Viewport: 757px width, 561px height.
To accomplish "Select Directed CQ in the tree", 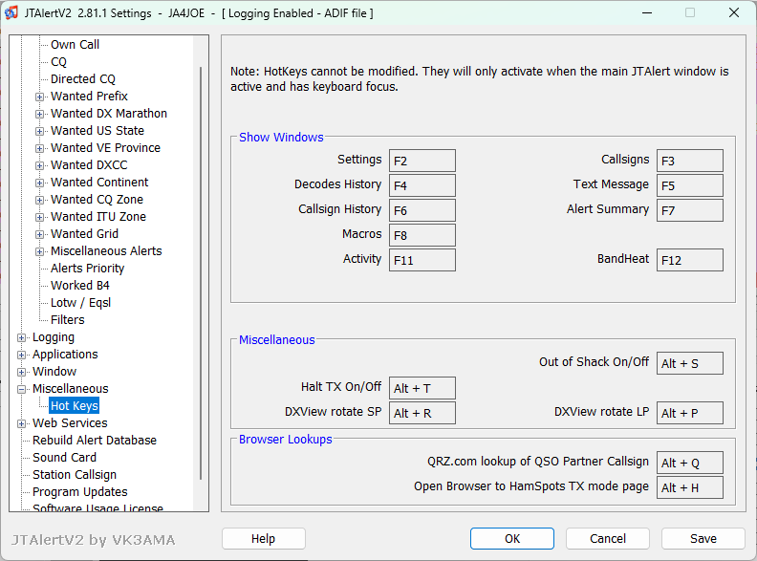I will pyautogui.click(x=83, y=78).
